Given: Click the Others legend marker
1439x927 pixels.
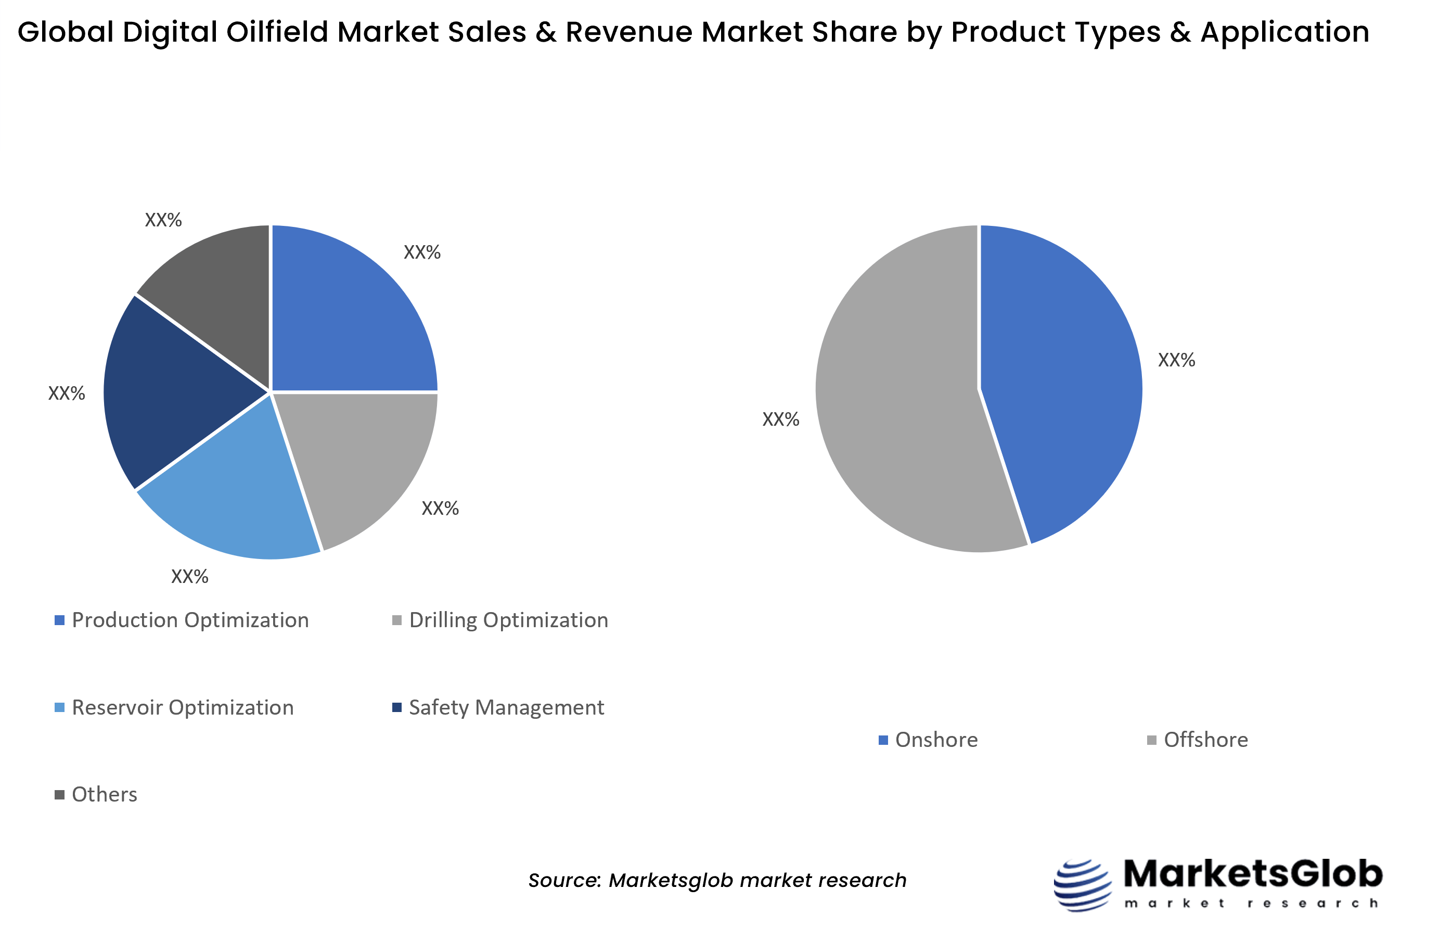Looking at the screenshot, I should click(60, 794).
